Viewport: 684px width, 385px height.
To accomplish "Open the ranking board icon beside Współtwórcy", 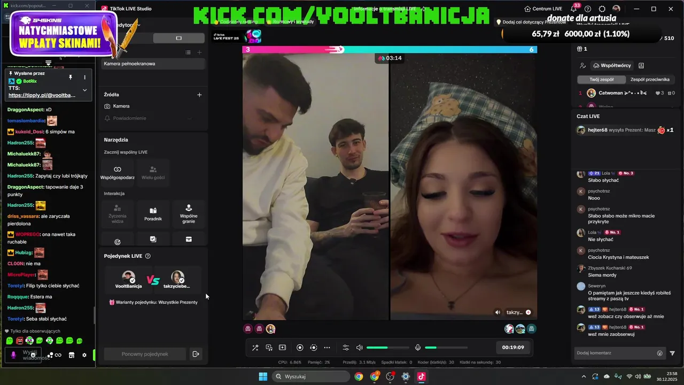I will (x=641, y=65).
